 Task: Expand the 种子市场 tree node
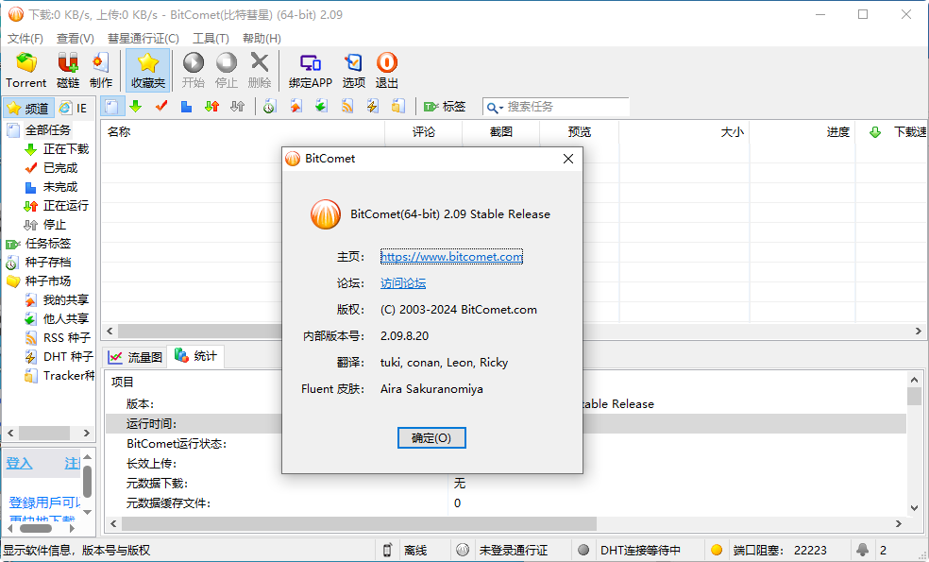(x=49, y=281)
